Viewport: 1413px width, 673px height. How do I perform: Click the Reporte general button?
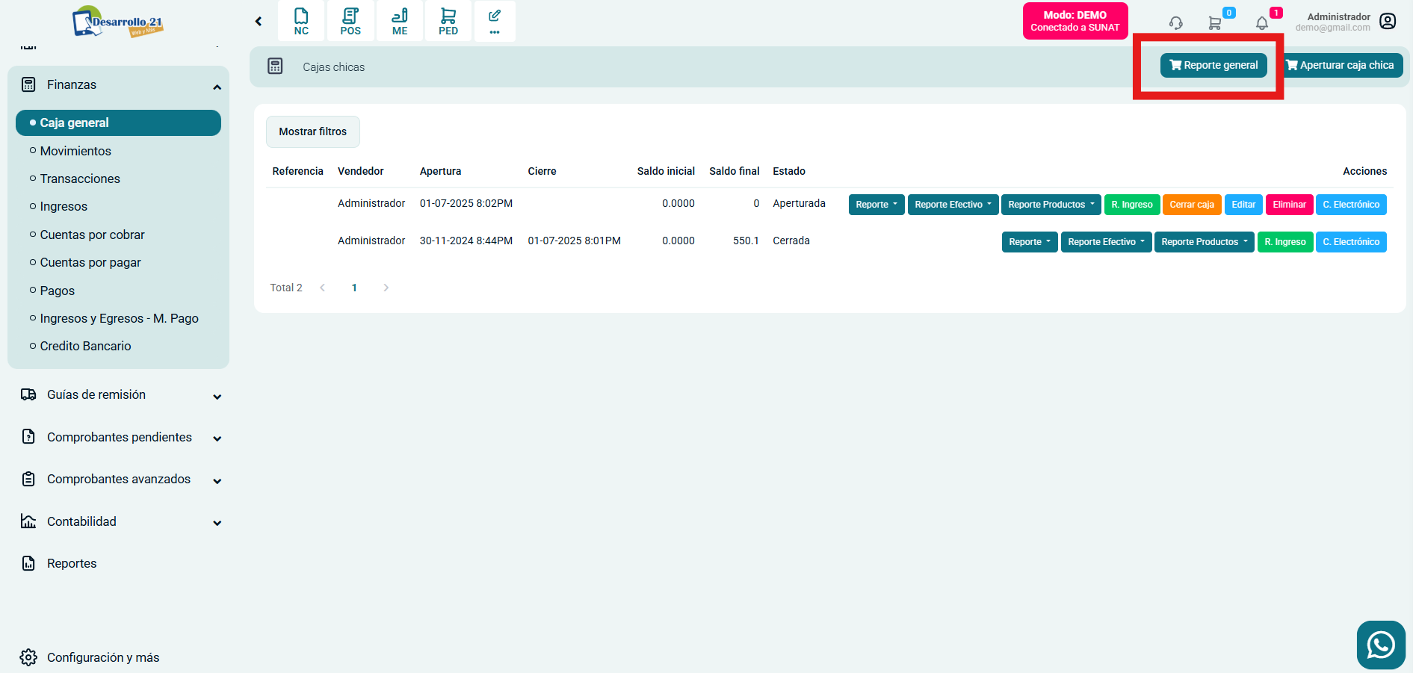coord(1213,66)
